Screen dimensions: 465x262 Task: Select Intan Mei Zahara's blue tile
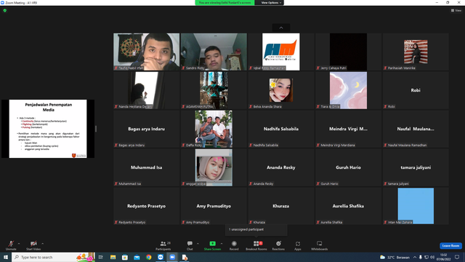tap(416, 206)
